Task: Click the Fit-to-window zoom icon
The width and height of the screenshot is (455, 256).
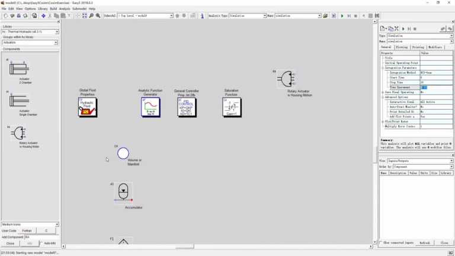Action: click(85, 15)
